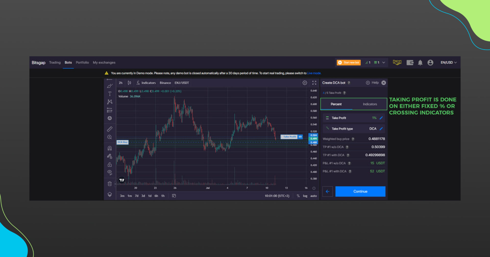Expand the active bots counter dropdown
This screenshot has height=257, width=490.
point(384,62)
